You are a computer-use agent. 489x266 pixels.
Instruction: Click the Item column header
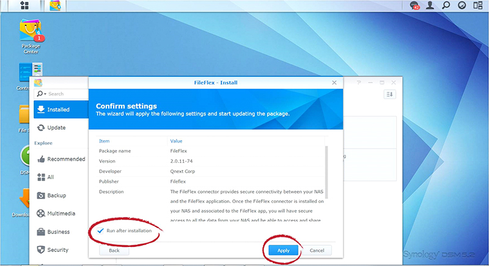pos(104,141)
